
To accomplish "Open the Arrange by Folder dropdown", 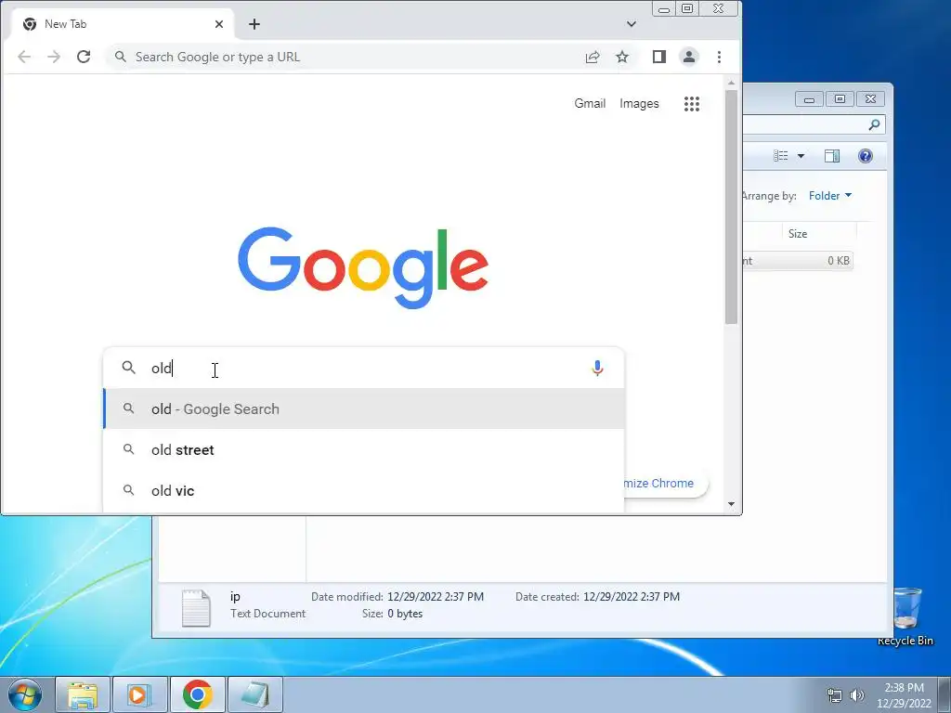I will tap(830, 196).
